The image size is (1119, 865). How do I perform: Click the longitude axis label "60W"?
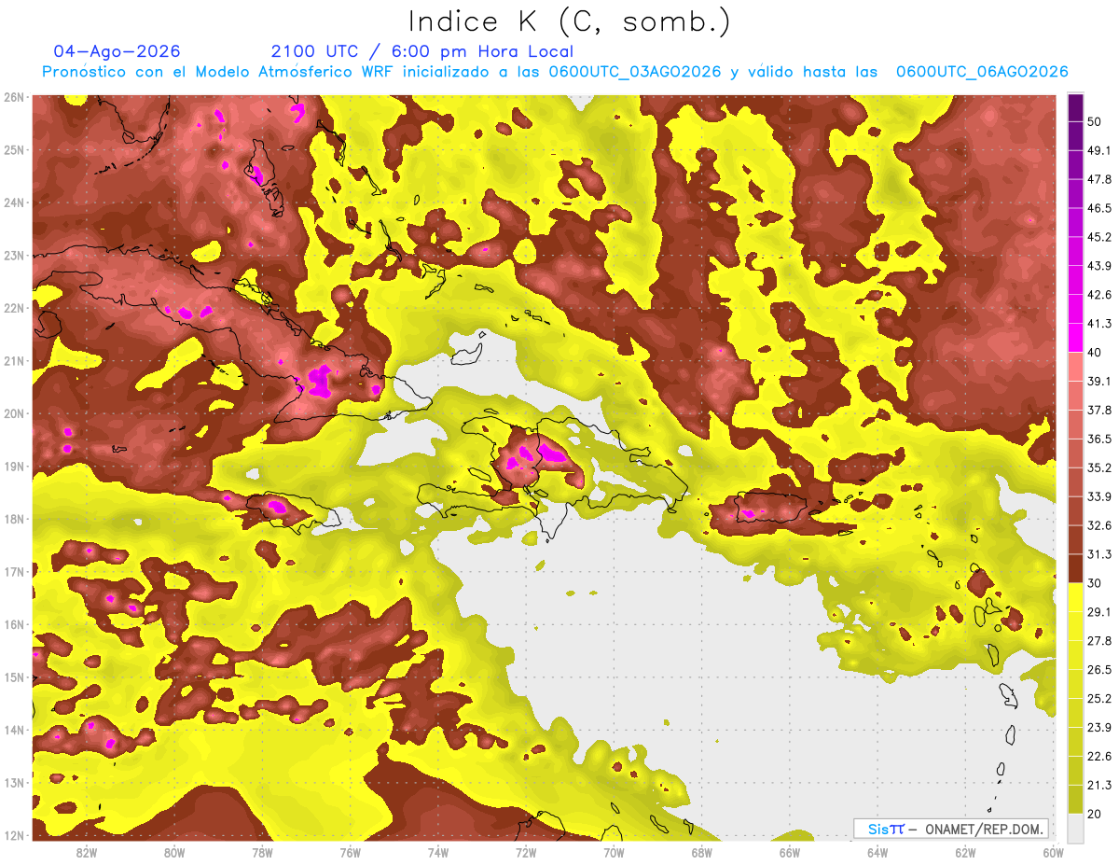(1053, 853)
